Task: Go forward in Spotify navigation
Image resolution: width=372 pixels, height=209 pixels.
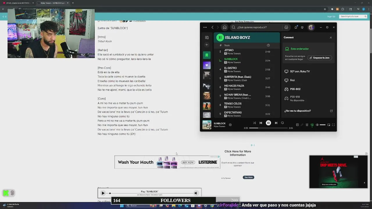Action: pos(218,27)
